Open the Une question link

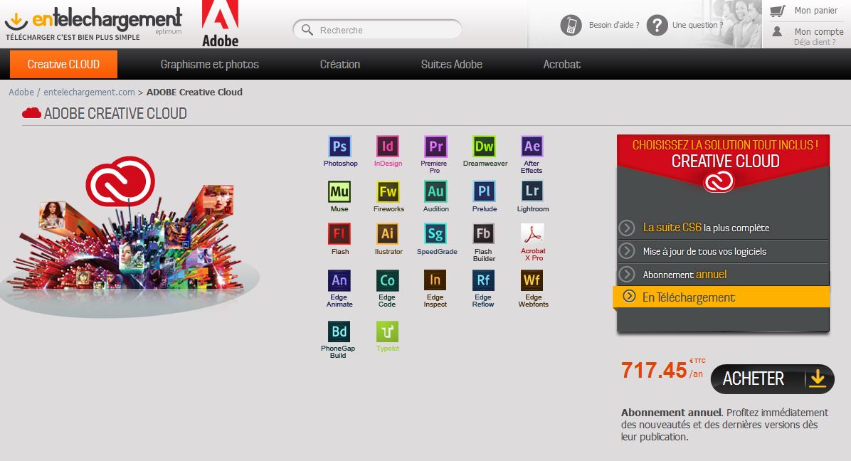click(x=697, y=25)
